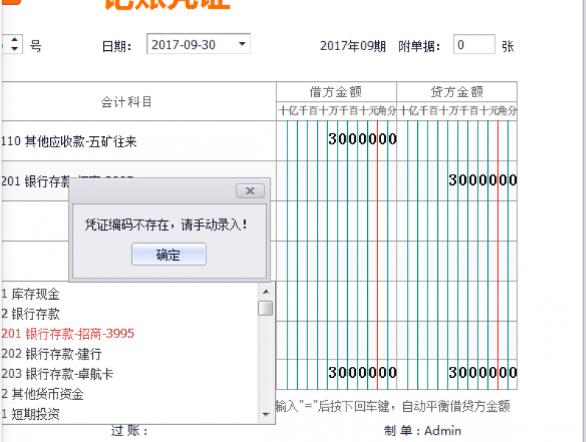Click the 会计科目 column header
586x442 pixels.
127,102
